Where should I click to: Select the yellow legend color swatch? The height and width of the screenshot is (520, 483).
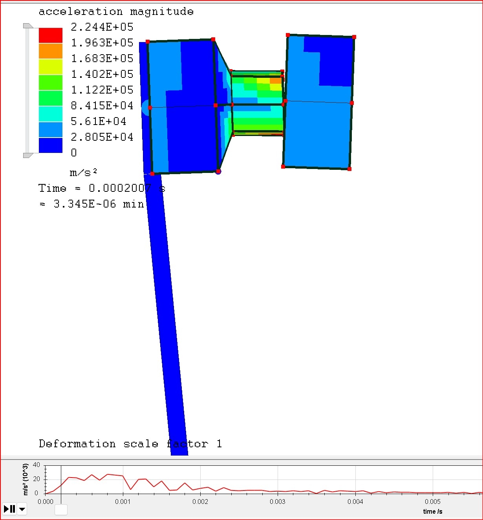pos(50,67)
